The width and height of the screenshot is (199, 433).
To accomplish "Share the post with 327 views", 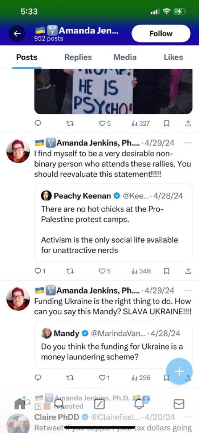I will (x=188, y=124).
